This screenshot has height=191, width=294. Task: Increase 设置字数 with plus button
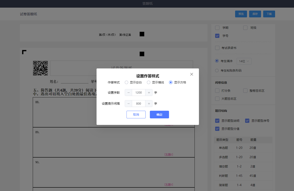149,93
